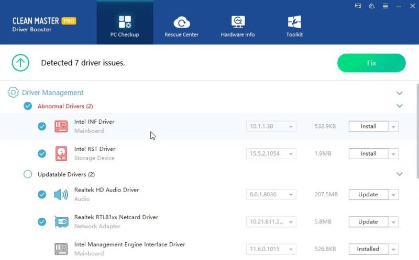Click Update for Realtek RTL81xx Netcard Driver
The width and height of the screenshot is (419, 260).
[x=368, y=222]
